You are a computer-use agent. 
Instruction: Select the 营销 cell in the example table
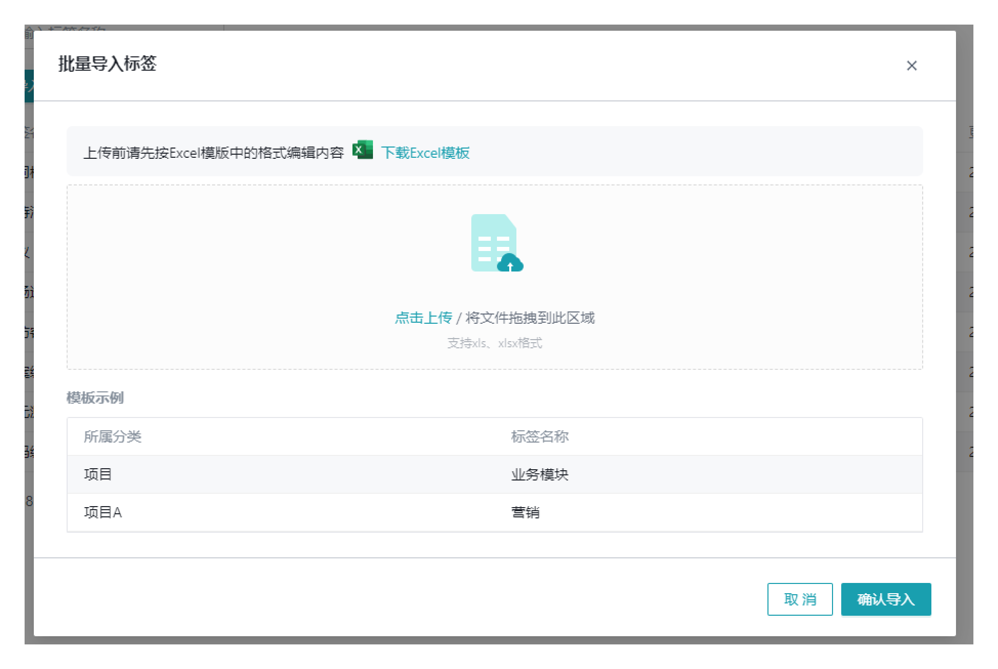525,512
